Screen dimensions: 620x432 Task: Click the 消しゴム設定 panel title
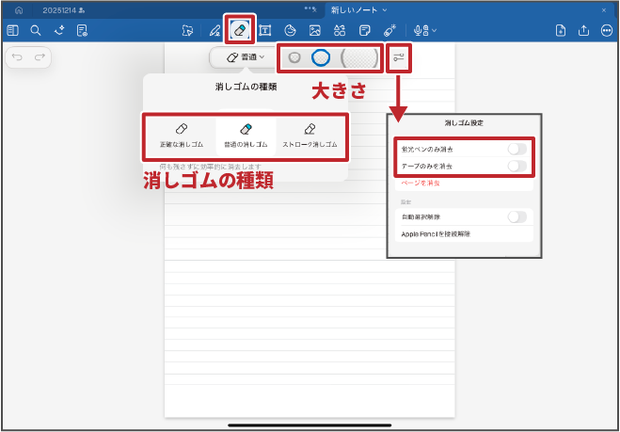(464, 123)
